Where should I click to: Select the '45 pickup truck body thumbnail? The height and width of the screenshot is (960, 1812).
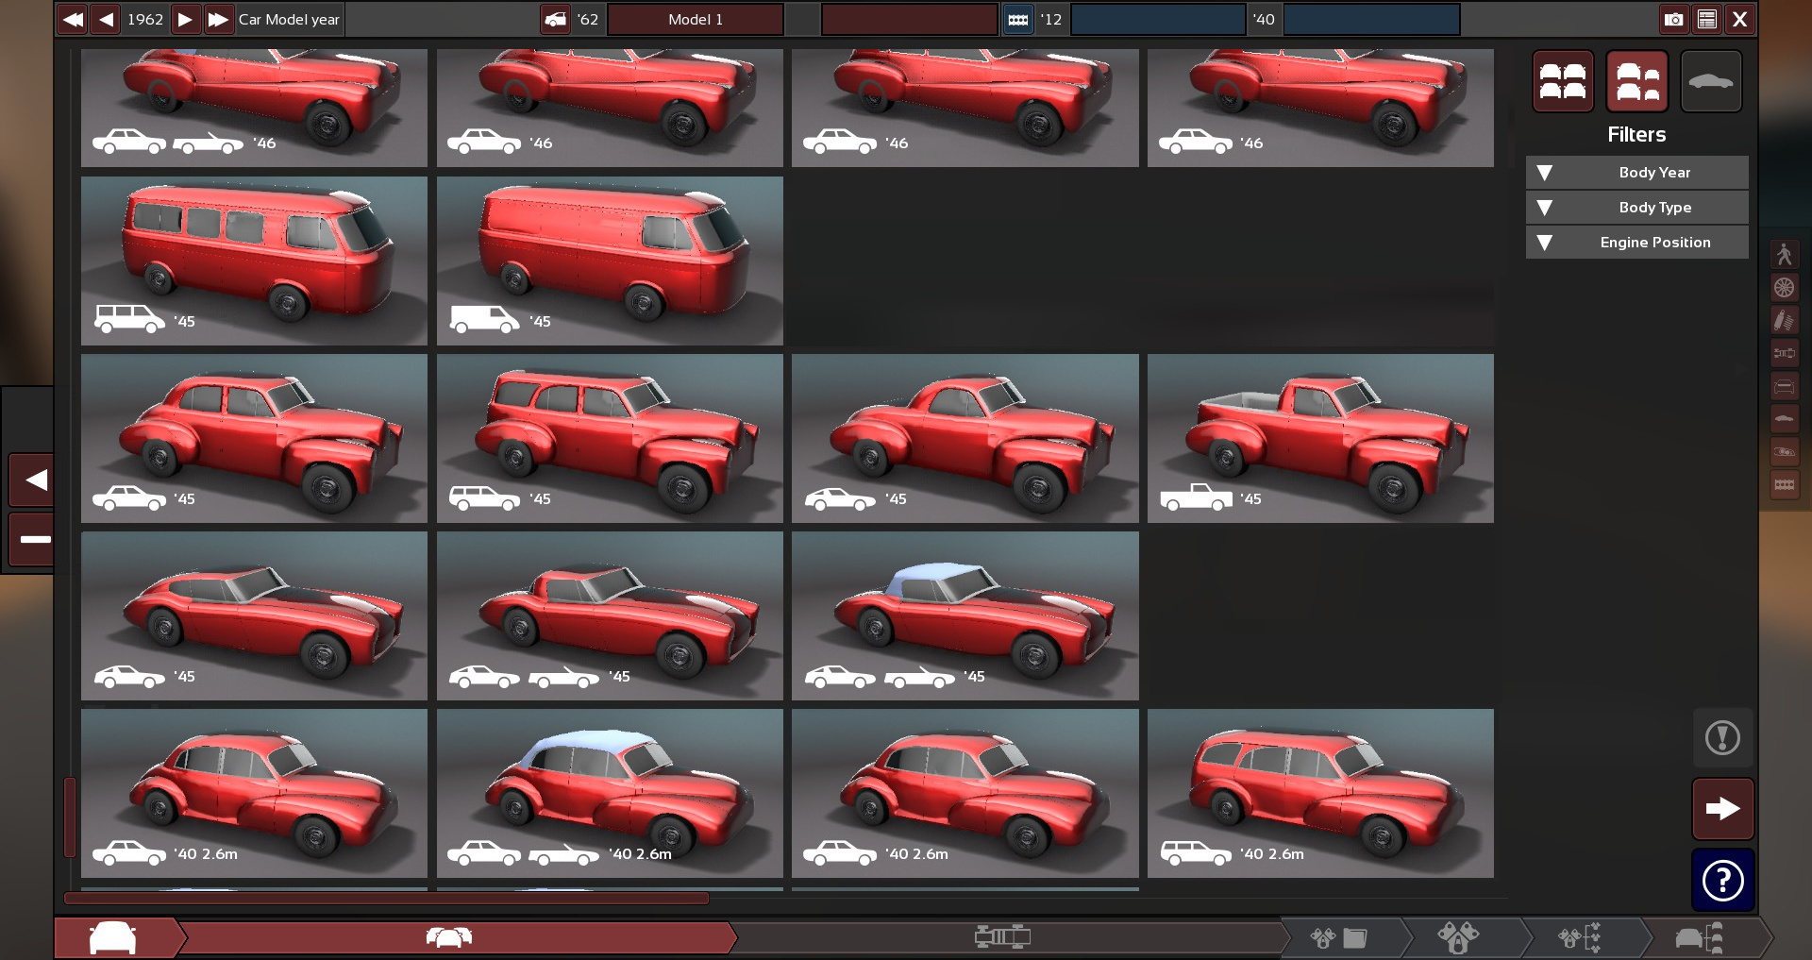point(1320,438)
